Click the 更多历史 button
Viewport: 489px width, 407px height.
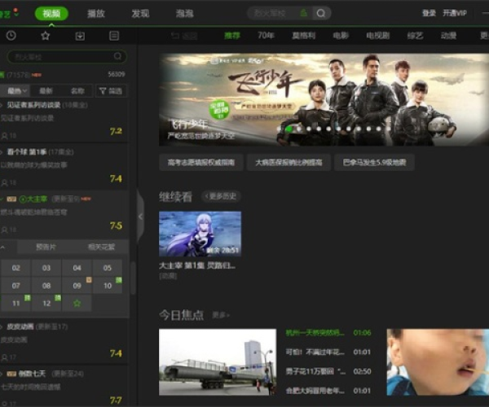221,196
